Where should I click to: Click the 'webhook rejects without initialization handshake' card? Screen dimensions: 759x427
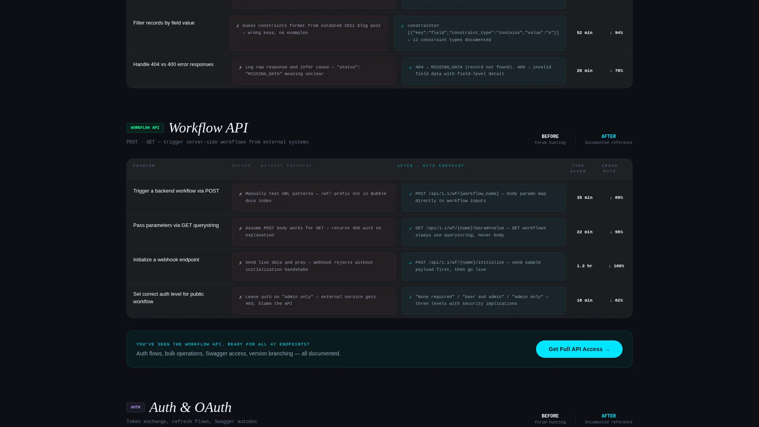click(314, 266)
